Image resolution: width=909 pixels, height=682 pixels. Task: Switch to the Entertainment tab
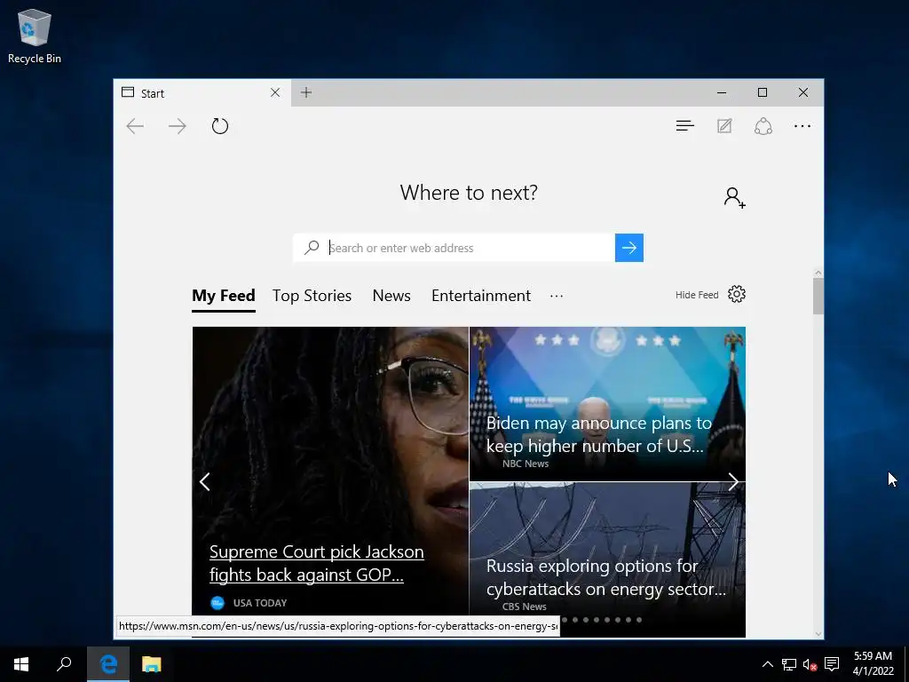tap(481, 296)
